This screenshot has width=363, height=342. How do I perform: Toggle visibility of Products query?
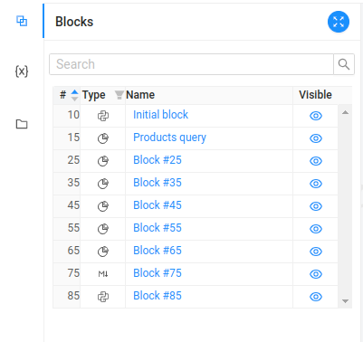tap(316, 138)
